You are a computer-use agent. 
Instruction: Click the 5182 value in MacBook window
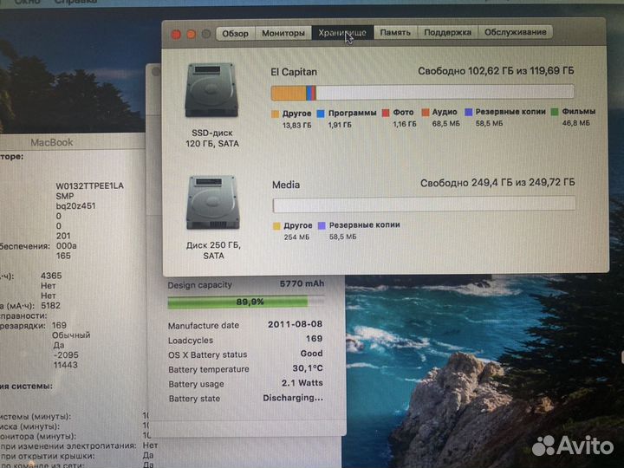50,306
